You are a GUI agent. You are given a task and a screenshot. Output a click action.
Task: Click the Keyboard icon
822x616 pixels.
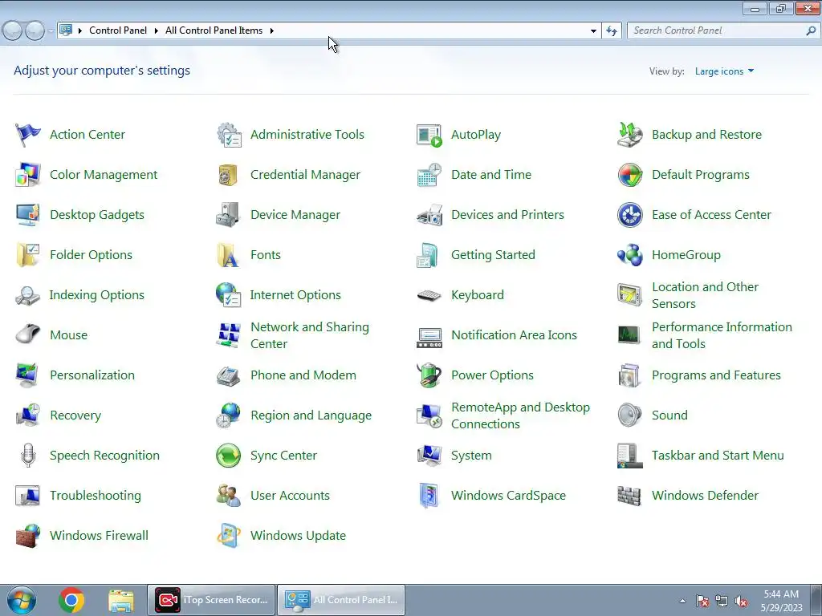point(429,295)
